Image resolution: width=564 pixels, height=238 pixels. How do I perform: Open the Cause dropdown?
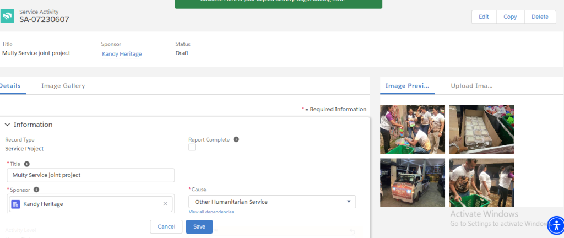(272, 202)
